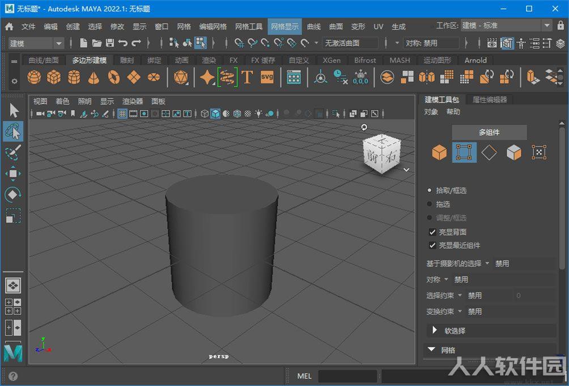Create a polygon torus from the shelf

click(x=113, y=77)
